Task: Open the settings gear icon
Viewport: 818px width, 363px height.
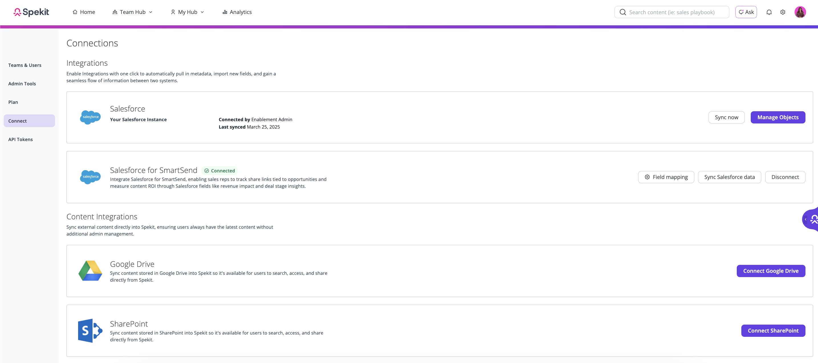Action: pyautogui.click(x=783, y=12)
